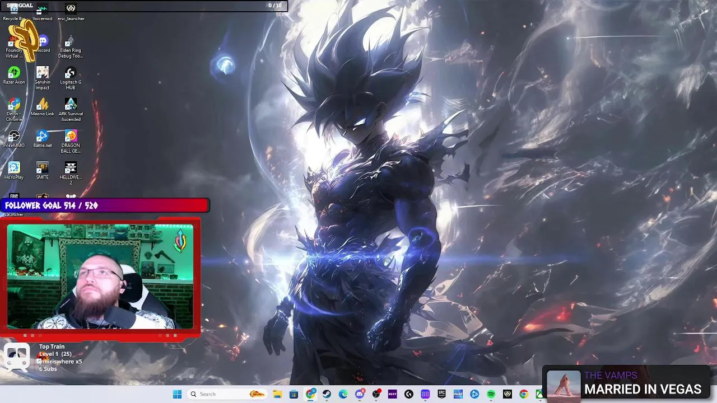Open the Voicemod desktop shortcut
Image resolution: width=717 pixels, height=403 pixels.
point(42,12)
